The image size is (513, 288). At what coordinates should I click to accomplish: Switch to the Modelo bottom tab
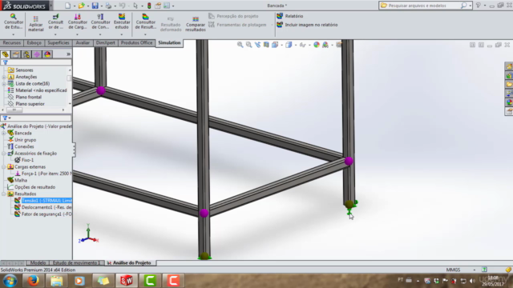pyautogui.click(x=38, y=263)
